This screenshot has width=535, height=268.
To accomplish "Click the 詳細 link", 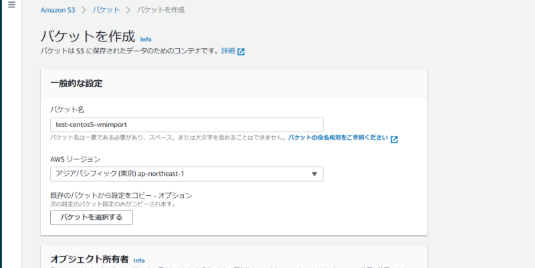I will pyautogui.click(x=228, y=51).
